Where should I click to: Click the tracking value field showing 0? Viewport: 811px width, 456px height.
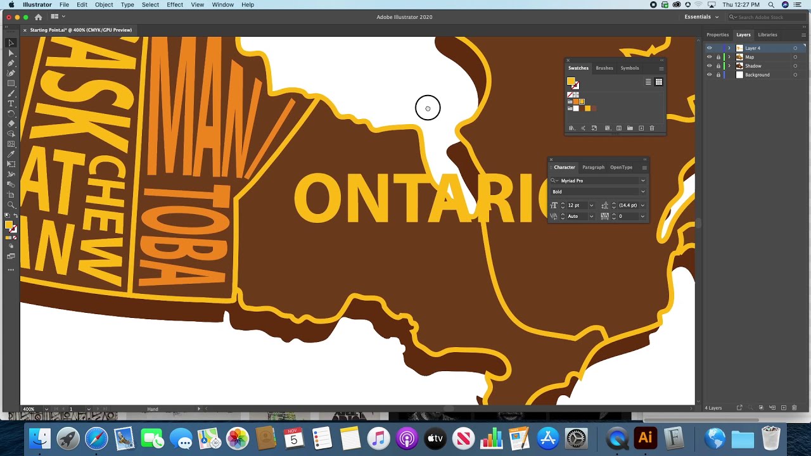point(627,217)
